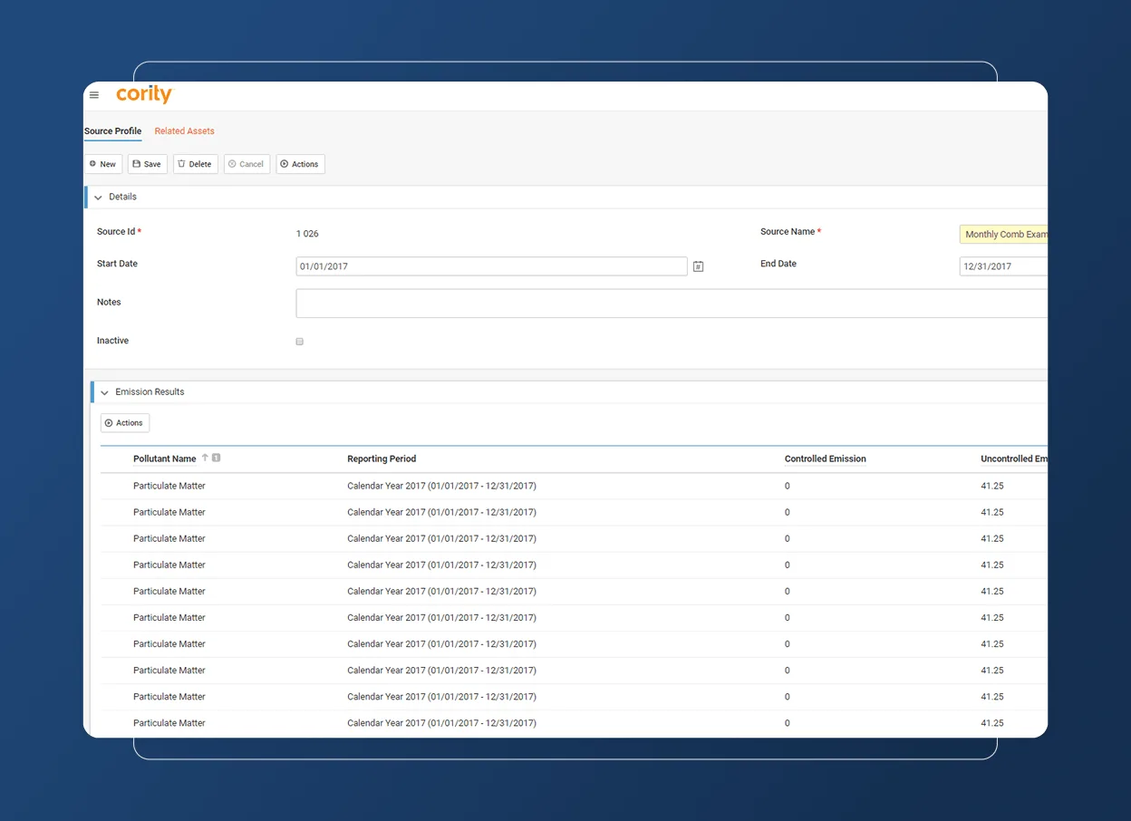The height and width of the screenshot is (821, 1131).
Task: Click the sort priority badge beside Pollutant Name
Action: tap(216, 458)
